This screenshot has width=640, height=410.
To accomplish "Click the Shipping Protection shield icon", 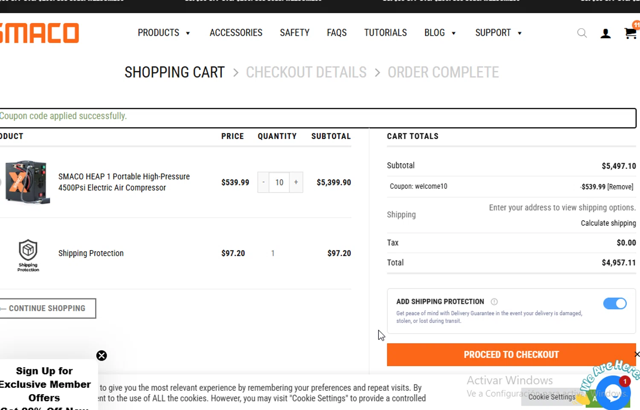I will 28,255.
